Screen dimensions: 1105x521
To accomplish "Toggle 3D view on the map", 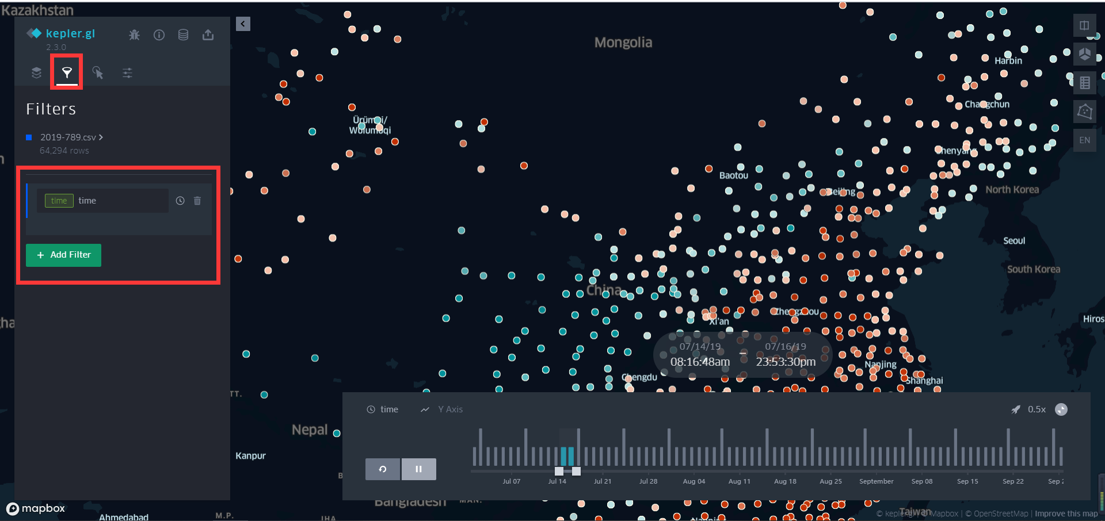I will (x=1084, y=54).
